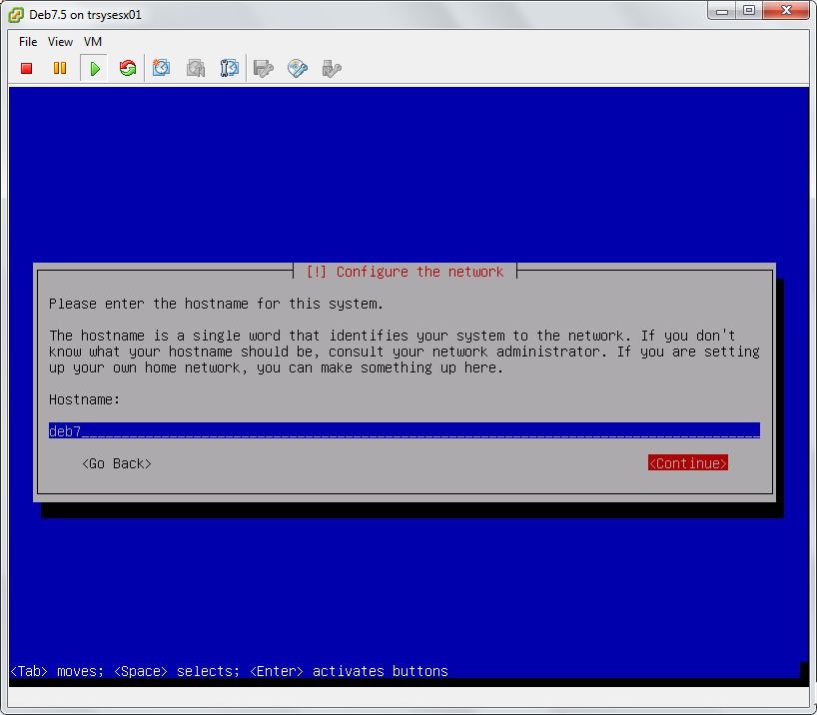Close the Deb7.5 console window

point(786,10)
